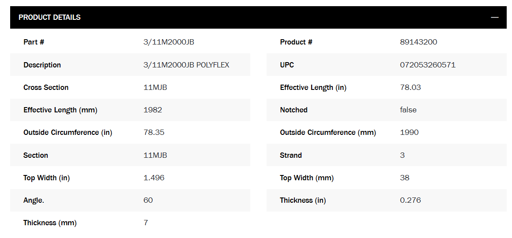Click the Thickness (in) value 0.276
This screenshot has width=512, height=238.
click(x=410, y=200)
